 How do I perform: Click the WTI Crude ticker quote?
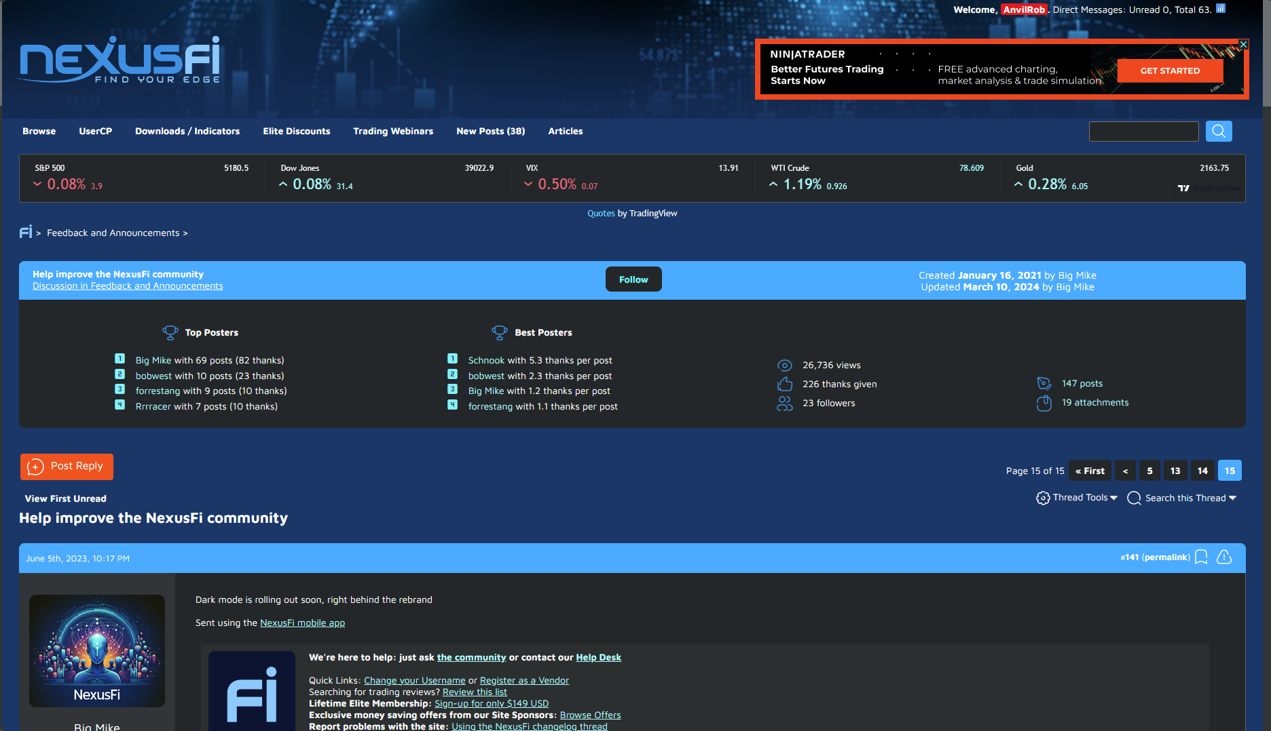877,178
